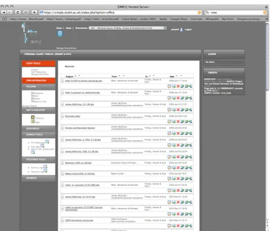This screenshot has width=270, height=231.
Task: Open the Simulations dropdown selector
Action: click(x=127, y=28)
